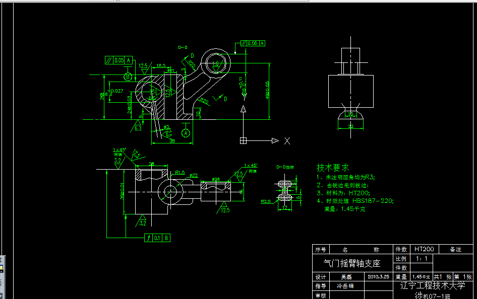Click the X axis arrow of the UCS icon
The width and height of the screenshot is (477, 299).
point(274,140)
